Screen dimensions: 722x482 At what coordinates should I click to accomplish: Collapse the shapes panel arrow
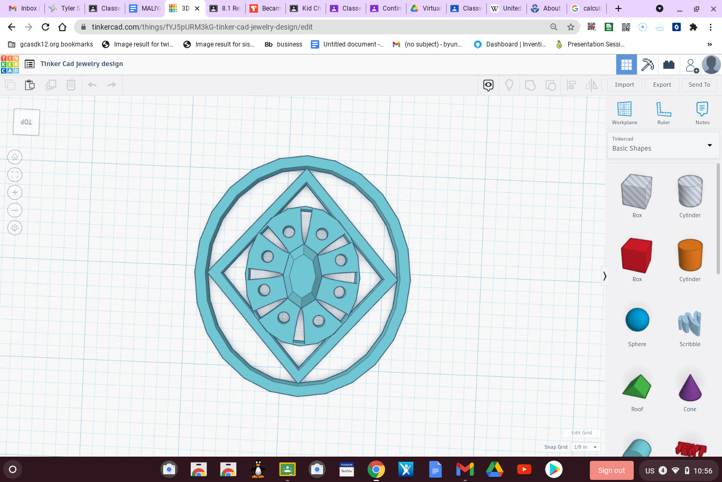point(604,276)
